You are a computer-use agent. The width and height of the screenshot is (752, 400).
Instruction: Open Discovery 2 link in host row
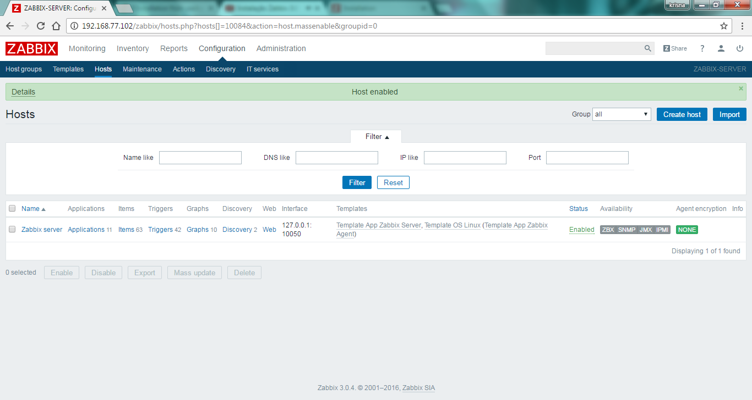[x=237, y=230]
